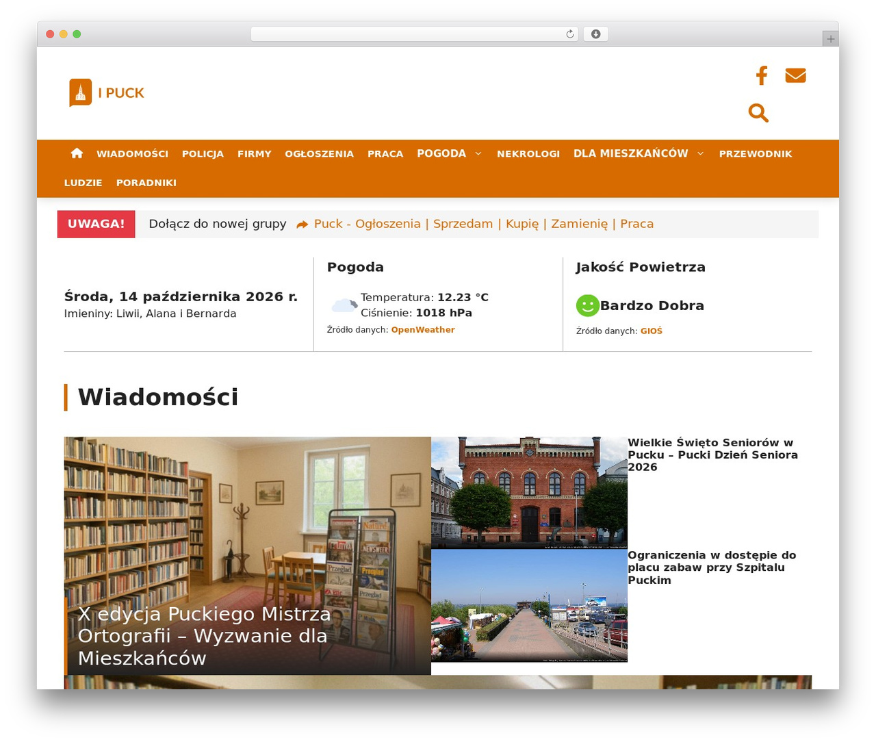This screenshot has width=876, height=742.
Task: Click the Jakość Powietrza heading
Action: coord(641,267)
